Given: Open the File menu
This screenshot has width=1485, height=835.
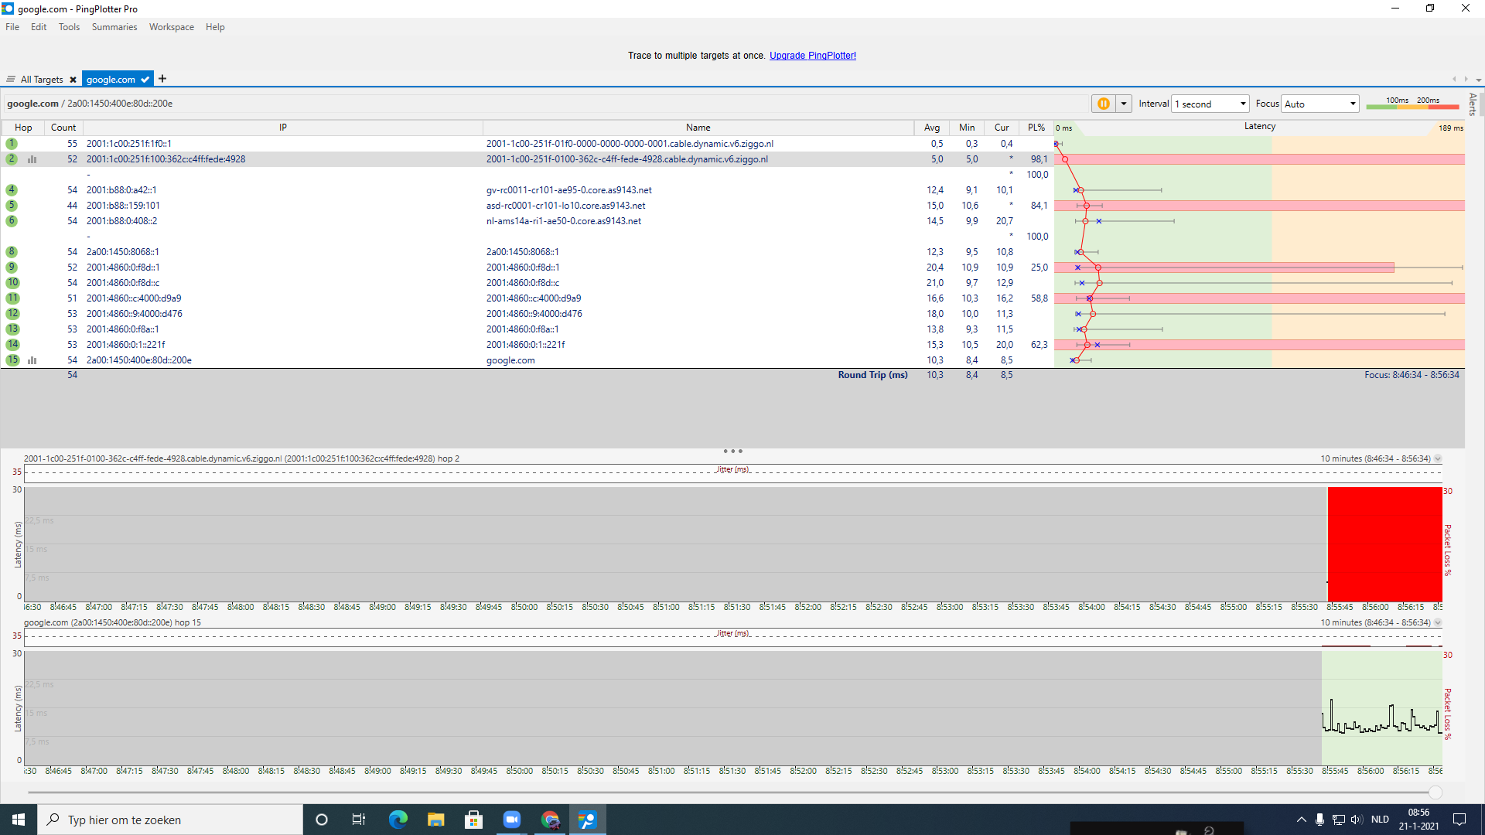Looking at the screenshot, I should [12, 27].
